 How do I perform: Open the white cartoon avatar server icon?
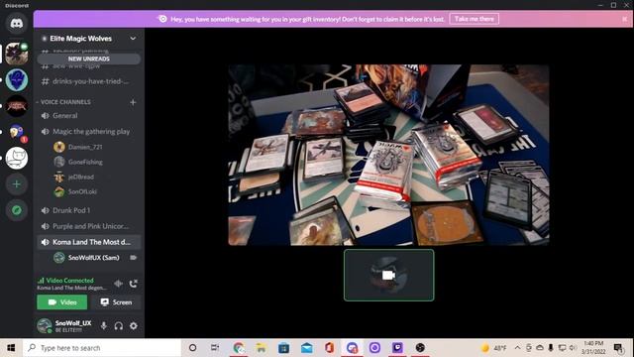(x=16, y=158)
